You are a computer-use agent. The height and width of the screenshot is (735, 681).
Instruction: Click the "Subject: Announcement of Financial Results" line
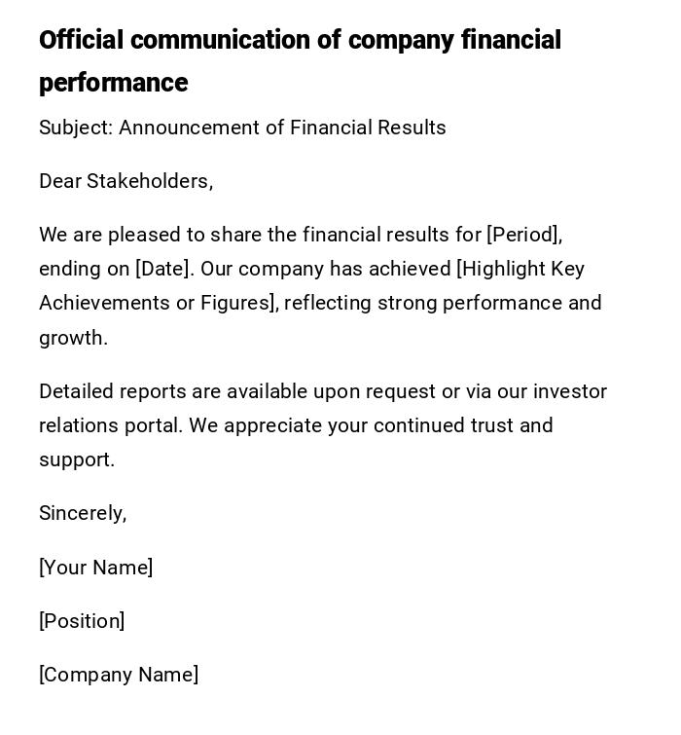(x=242, y=128)
